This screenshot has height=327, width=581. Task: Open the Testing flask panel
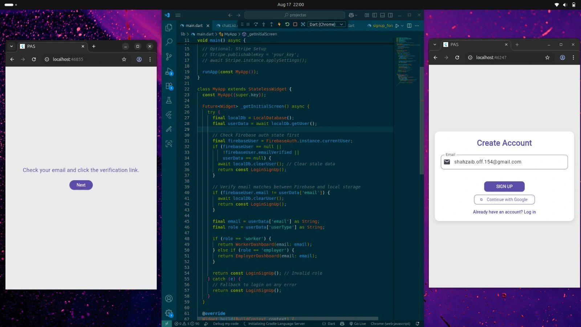(x=169, y=100)
